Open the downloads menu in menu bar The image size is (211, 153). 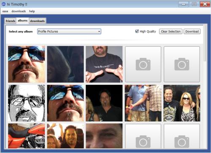[19, 11]
